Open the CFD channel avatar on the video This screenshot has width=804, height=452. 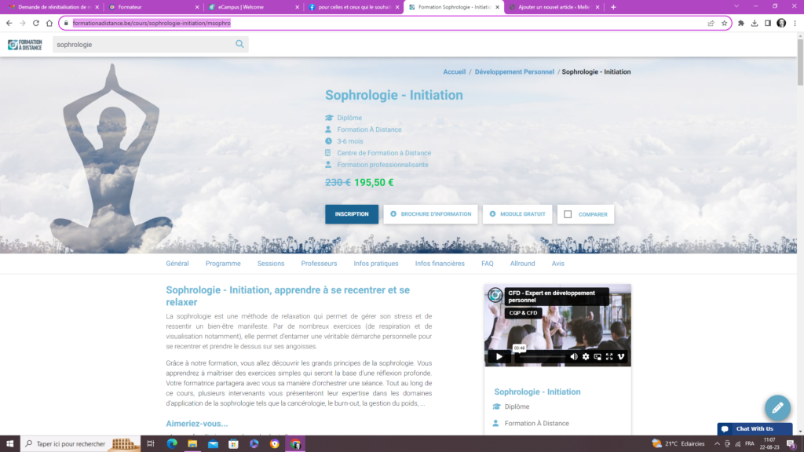(495, 295)
